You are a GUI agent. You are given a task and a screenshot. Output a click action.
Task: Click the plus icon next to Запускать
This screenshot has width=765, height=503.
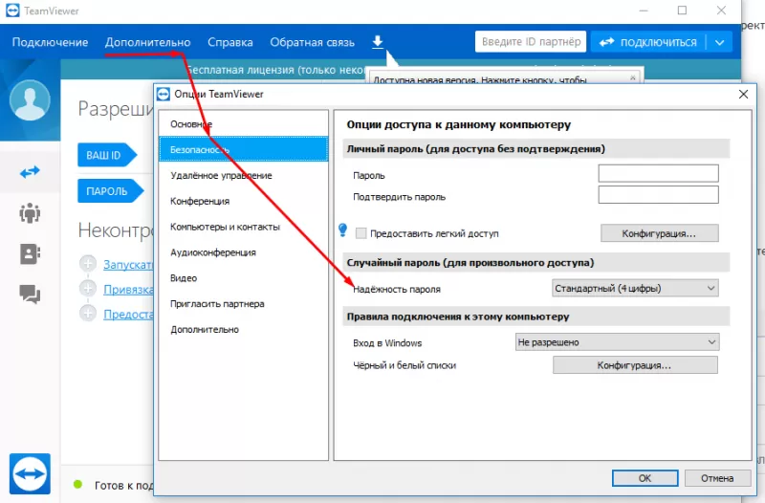click(x=88, y=264)
